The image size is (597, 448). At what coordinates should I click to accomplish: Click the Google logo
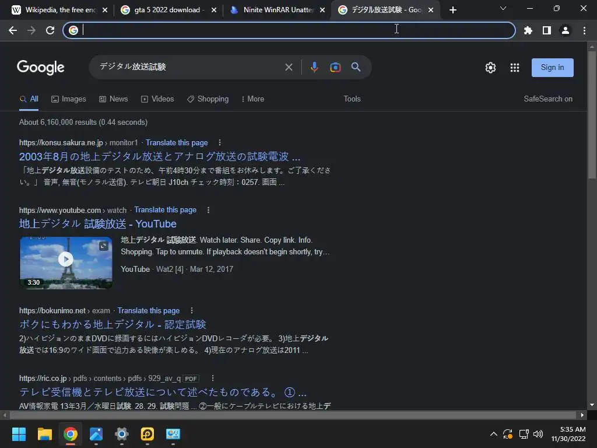pyautogui.click(x=41, y=68)
